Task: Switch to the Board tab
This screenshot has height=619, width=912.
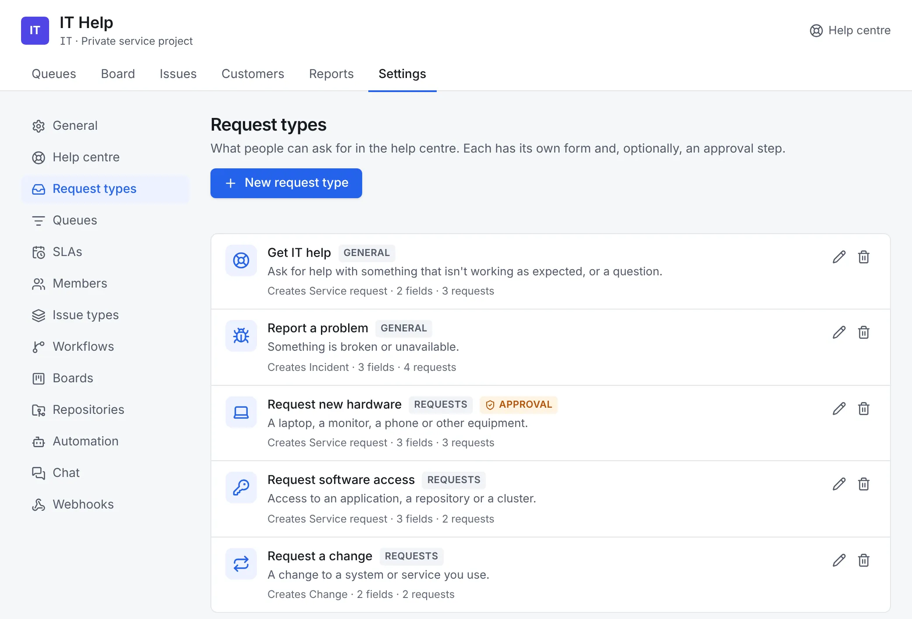Action: (118, 74)
